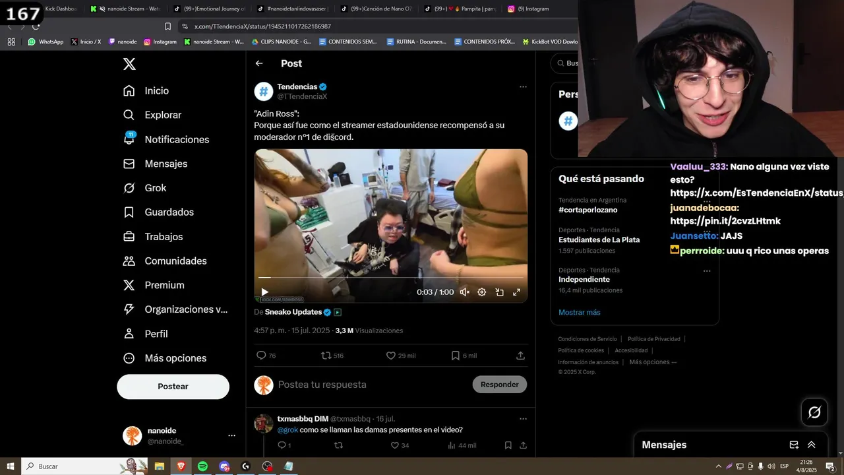This screenshot has width=844, height=475.
Task: Open the nanoide account menu dots
Action: pos(231,435)
